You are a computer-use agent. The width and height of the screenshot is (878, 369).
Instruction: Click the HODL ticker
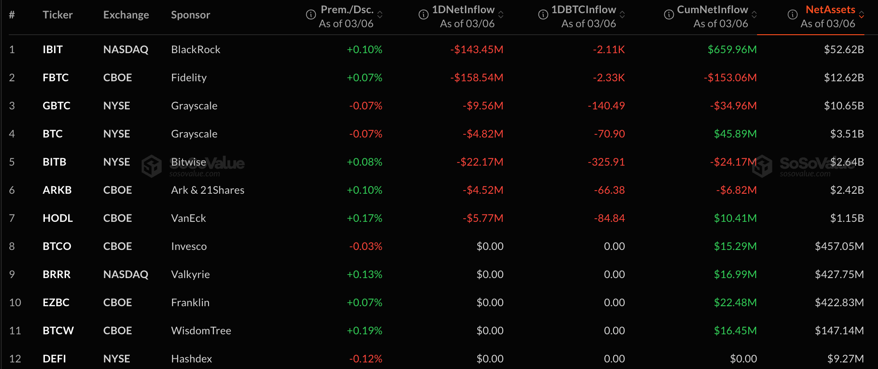pyautogui.click(x=58, y=218)
